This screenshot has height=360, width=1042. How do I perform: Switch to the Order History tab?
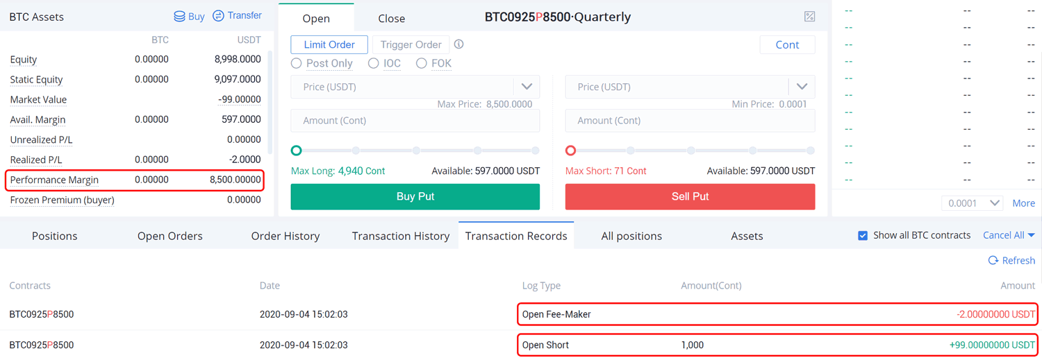[x=286, y=236]
